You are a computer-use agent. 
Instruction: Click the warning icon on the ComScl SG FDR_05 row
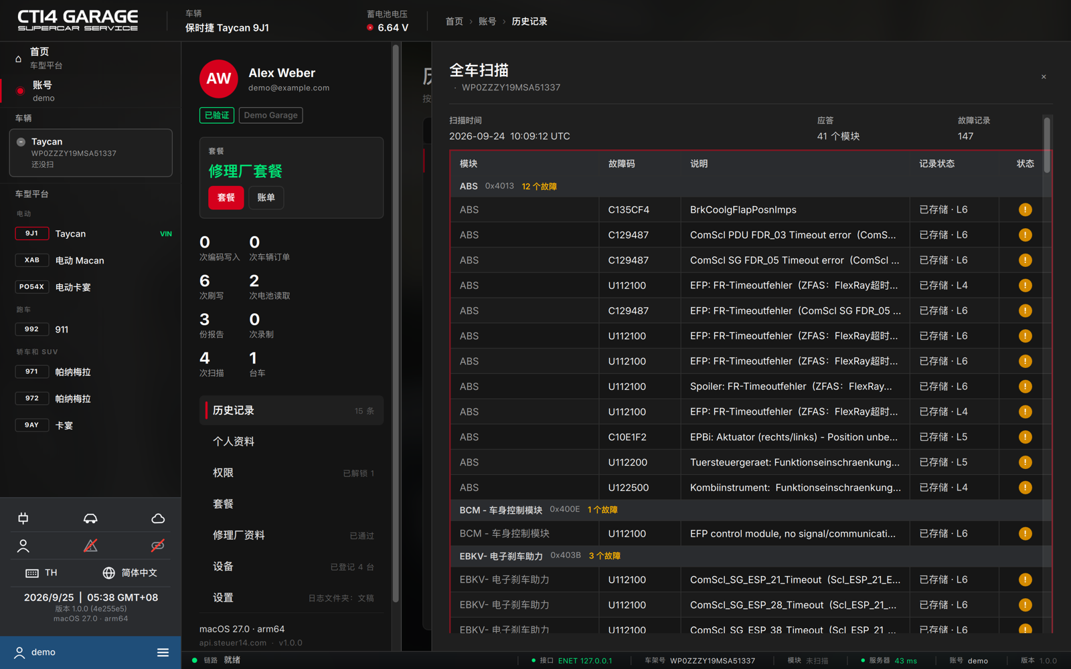(x=1025, y=260)
